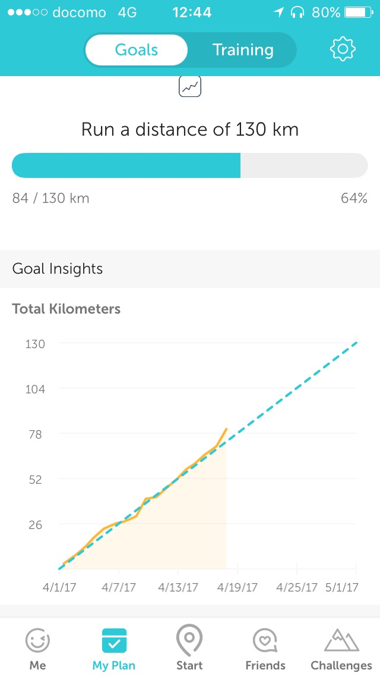Screen dimensions: 380x676
Task: Tap the orange progress line peak on chart
Action: click(226, 429)
